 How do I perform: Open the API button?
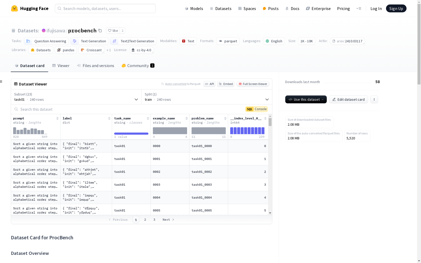click(209, 84)
